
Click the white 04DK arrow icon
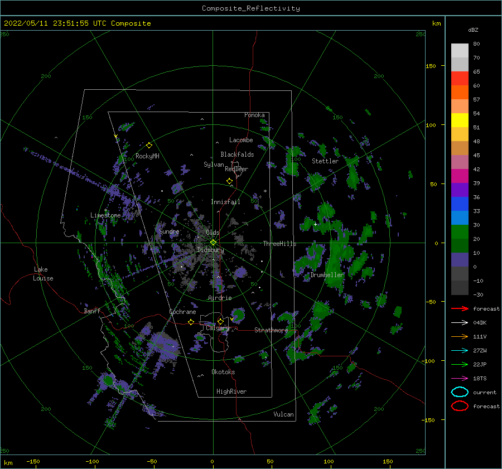pyautogui.click(x=460, y=322)
